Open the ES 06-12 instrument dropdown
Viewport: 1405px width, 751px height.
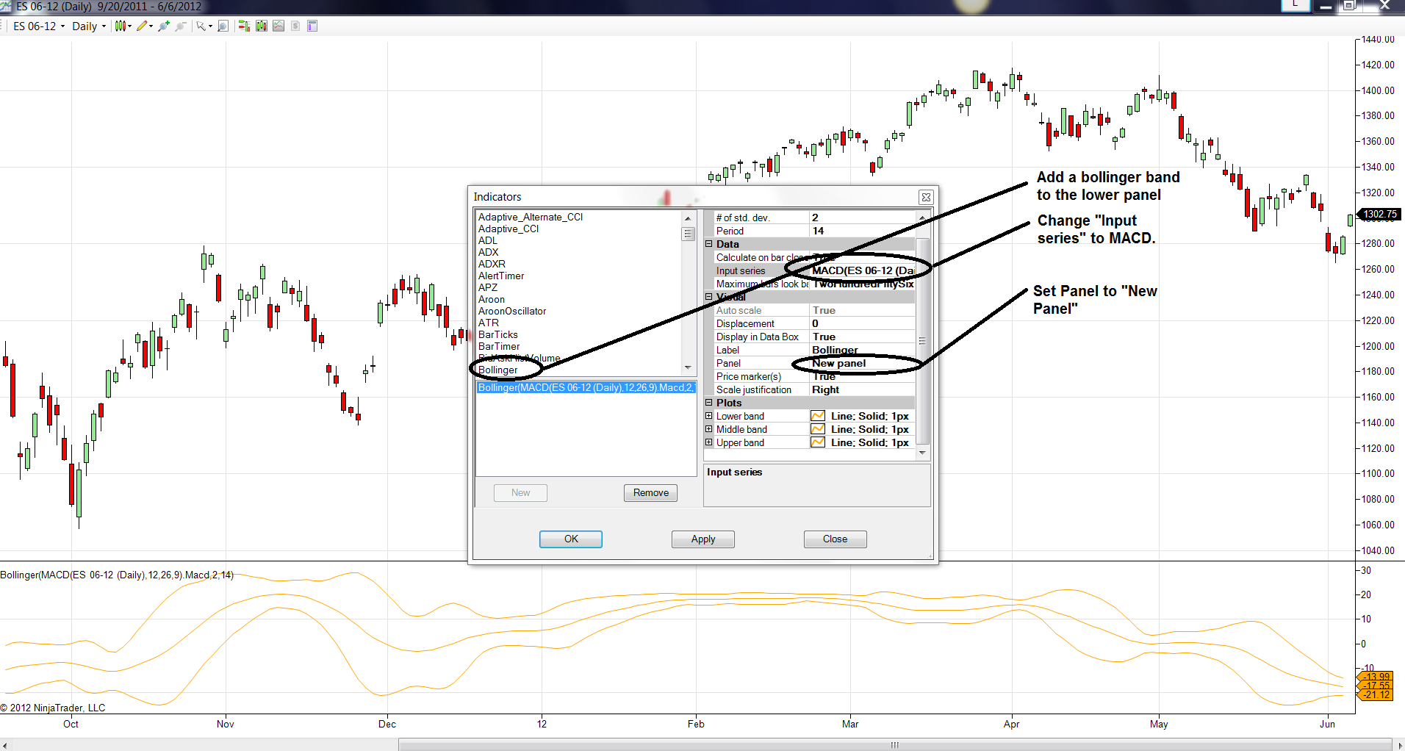coord(39,26)
